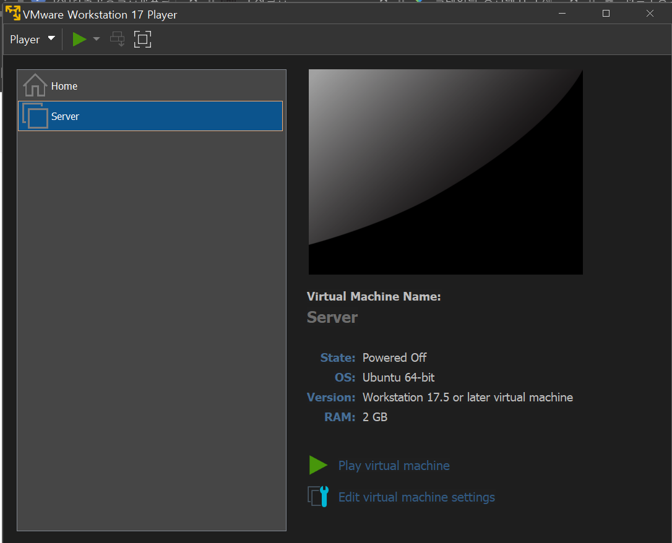
Task: Open the Player menu dropdown
Action: click(x=33, y=40)
